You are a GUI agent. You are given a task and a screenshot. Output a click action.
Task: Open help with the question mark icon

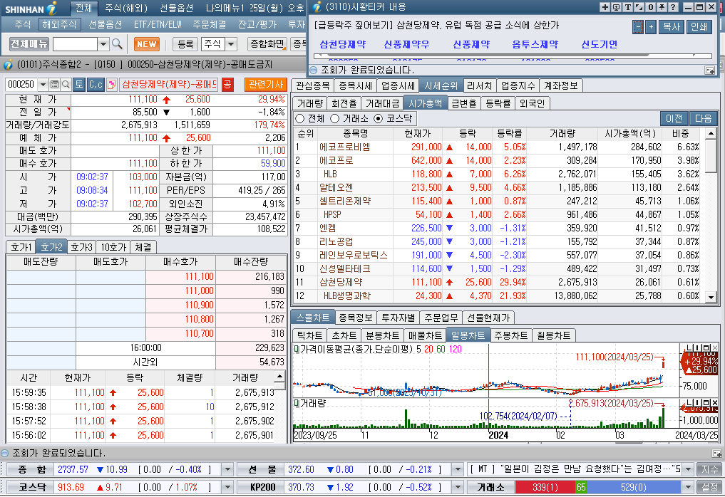pyautogui.click(x=673, y=7)
